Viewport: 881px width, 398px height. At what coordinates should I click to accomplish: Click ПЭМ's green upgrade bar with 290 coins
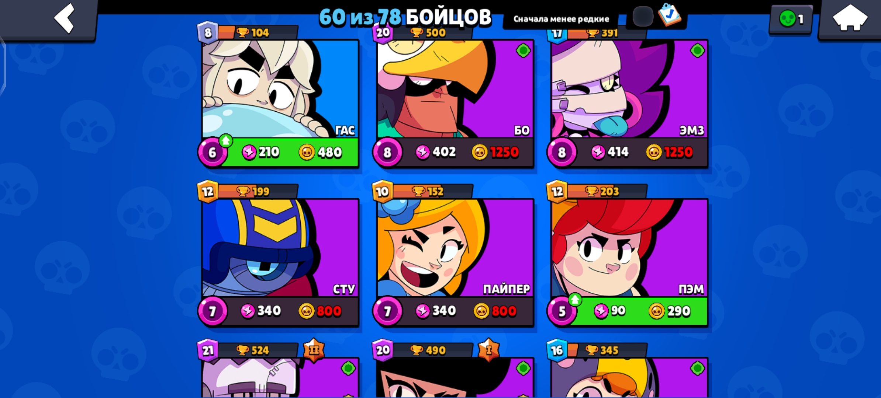(638, 311)
